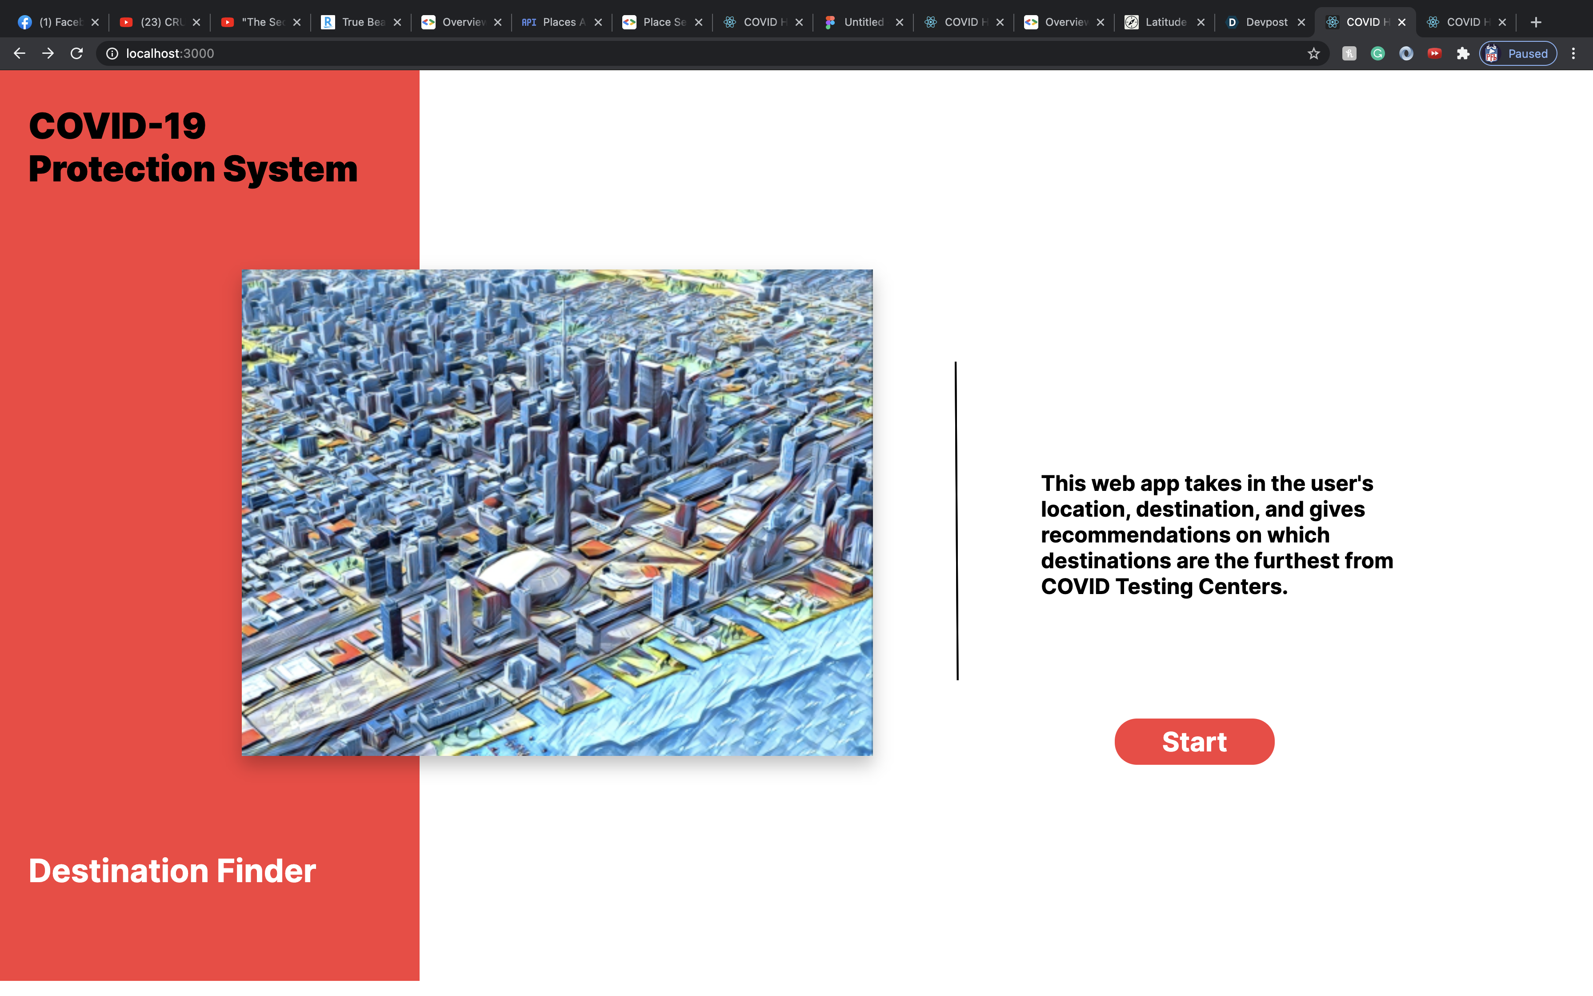Reload the localhost page
This screenshot has height=996, width=1593.
tap(76, 53)
